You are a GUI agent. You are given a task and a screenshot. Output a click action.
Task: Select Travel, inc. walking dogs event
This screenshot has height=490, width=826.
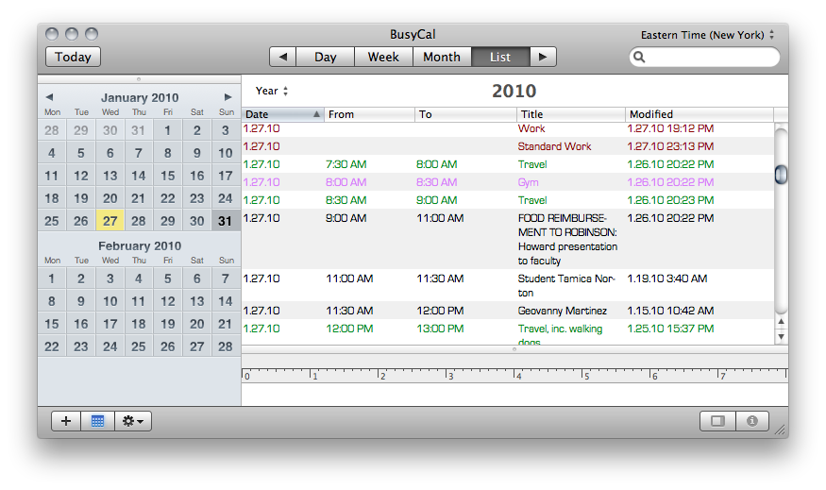click(x=508, y=332)
